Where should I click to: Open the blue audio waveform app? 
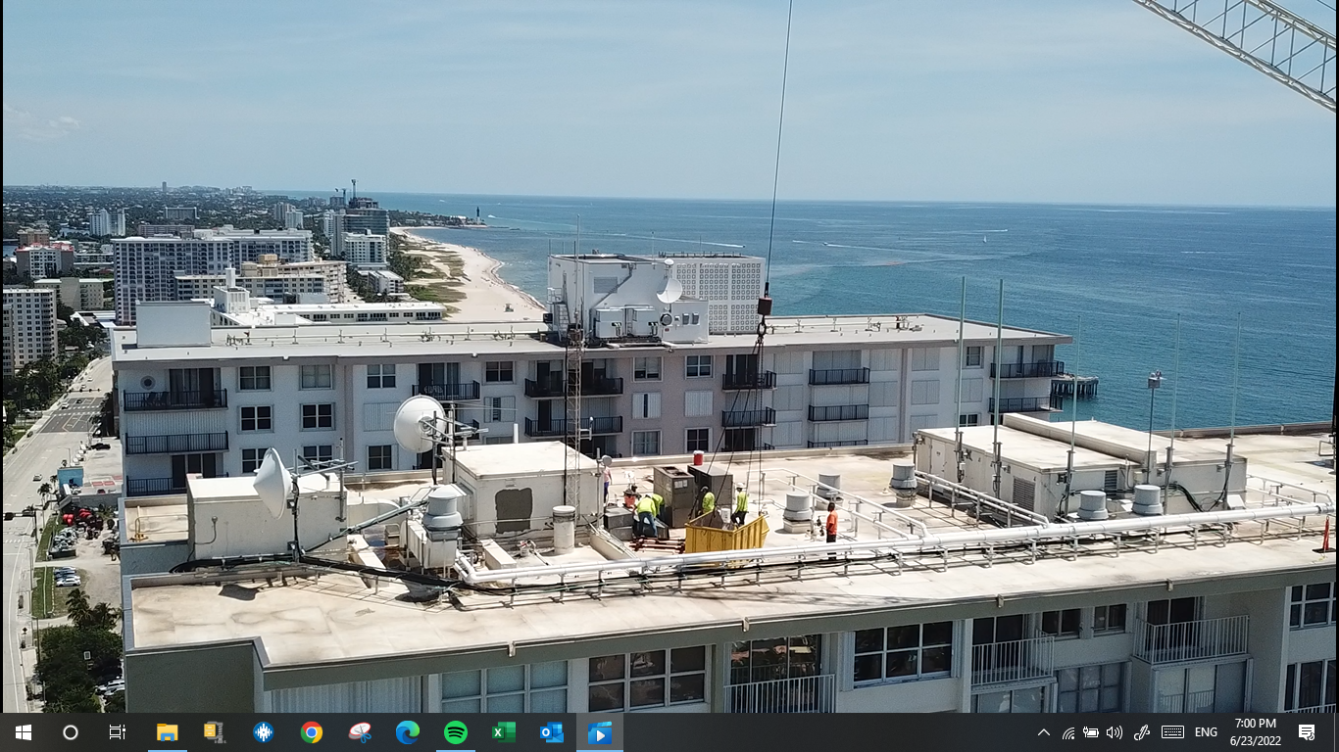click(x=263, y=732)
